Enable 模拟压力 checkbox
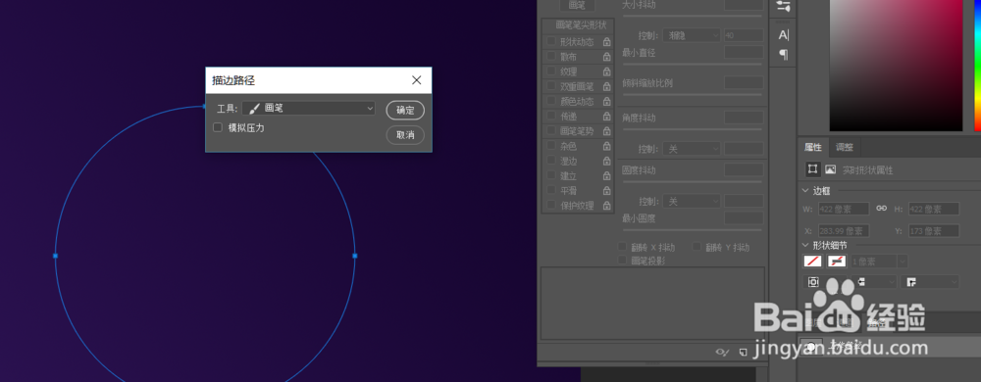 coord(218,128)
